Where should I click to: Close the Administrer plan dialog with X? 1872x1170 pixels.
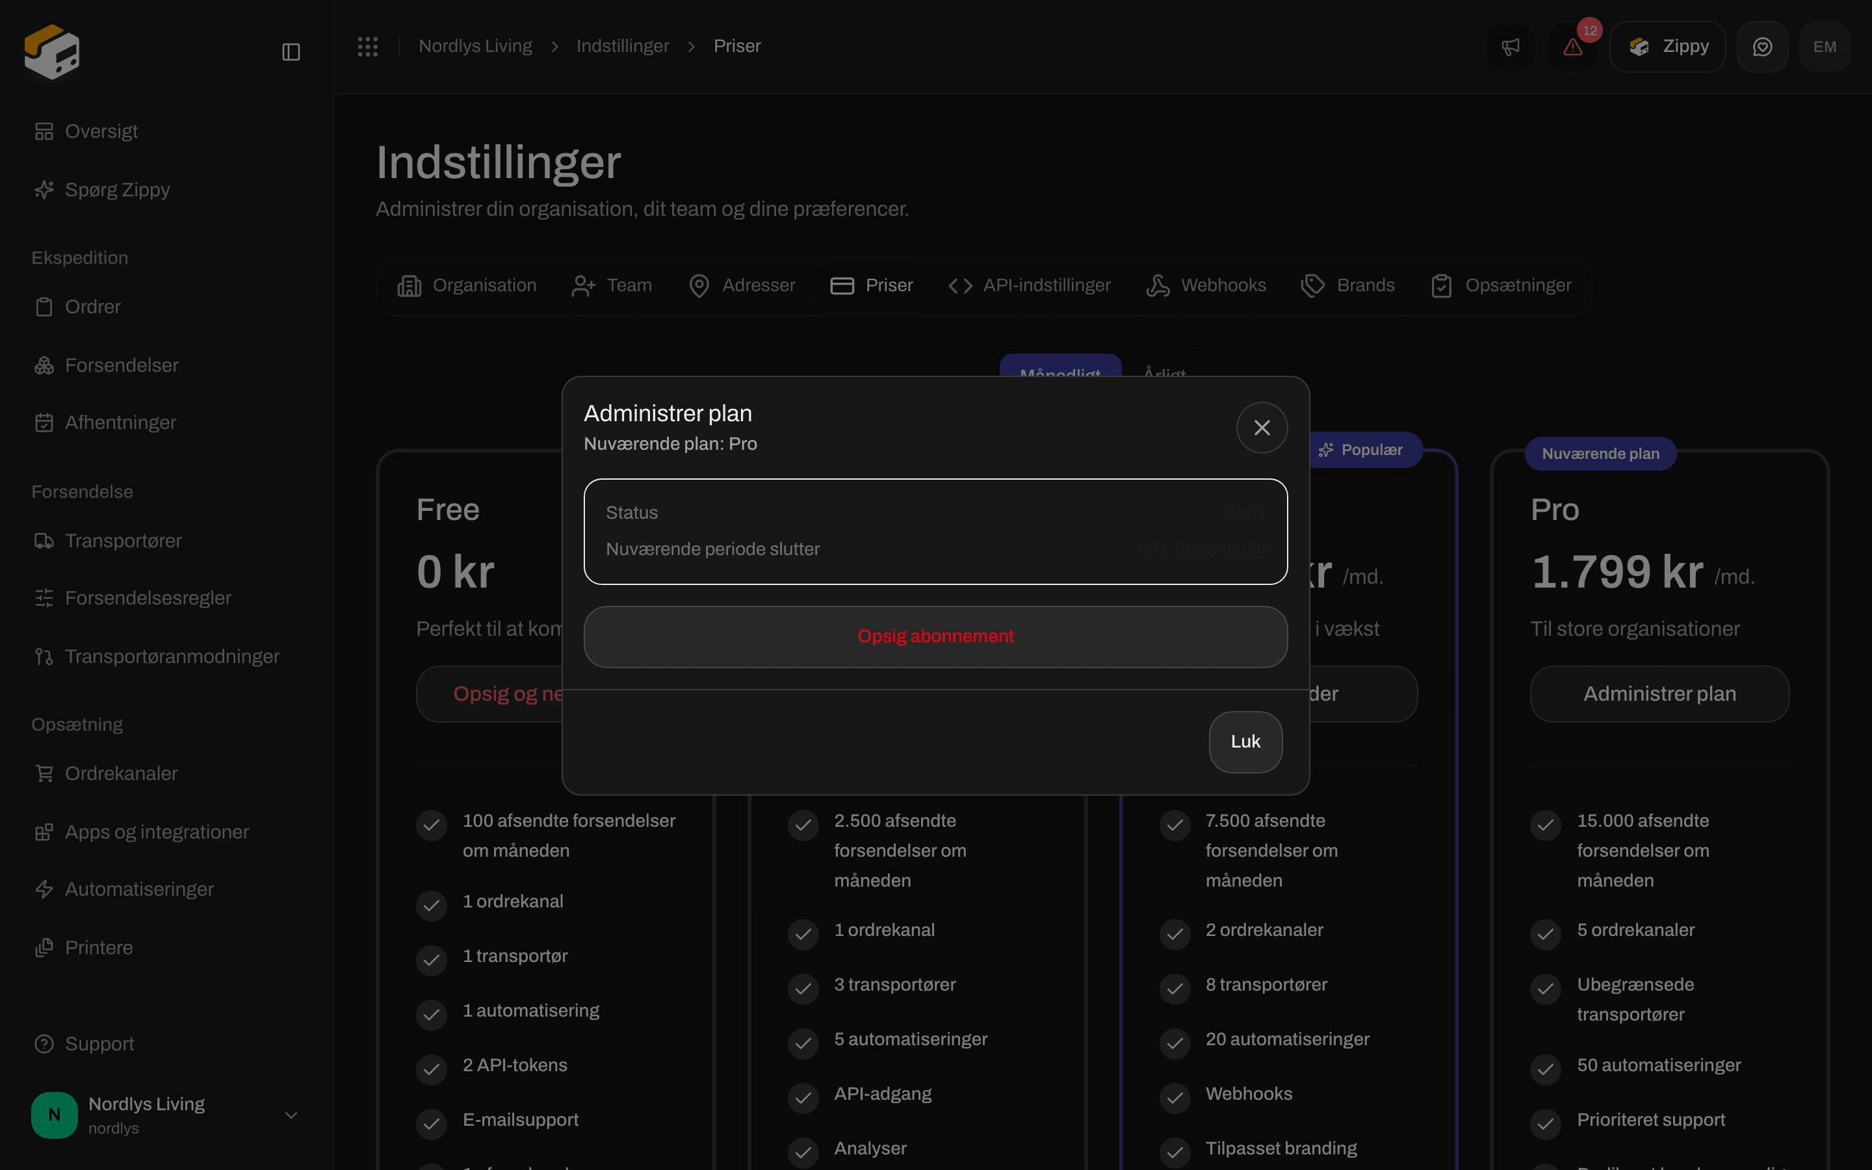[x=1262, y=428]
